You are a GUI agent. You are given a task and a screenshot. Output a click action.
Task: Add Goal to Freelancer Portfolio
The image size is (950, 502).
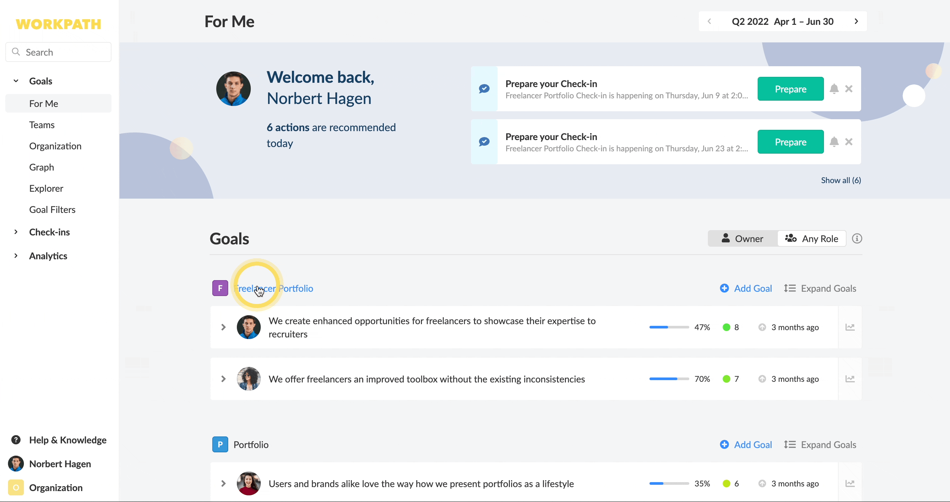pos(746,288)
